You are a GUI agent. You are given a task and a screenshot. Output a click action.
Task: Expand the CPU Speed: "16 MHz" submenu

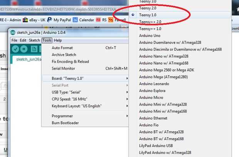click(85, 99)
